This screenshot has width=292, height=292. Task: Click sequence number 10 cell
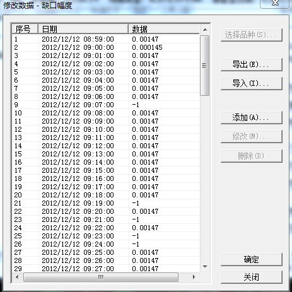tap(18, 113)
